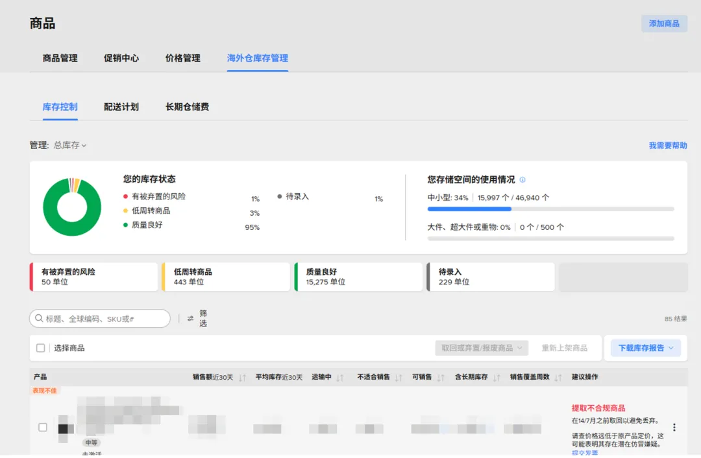Sort by 运输中 column arrows
The width and height of the screenshot is (701, 458).
coord(339,378)
